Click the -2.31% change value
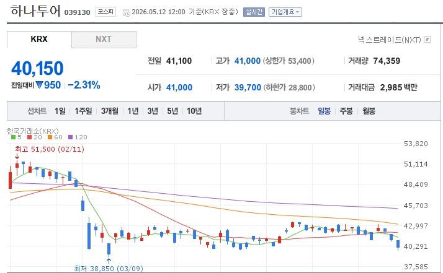This screenshot has width=443, height=273. 84,85
